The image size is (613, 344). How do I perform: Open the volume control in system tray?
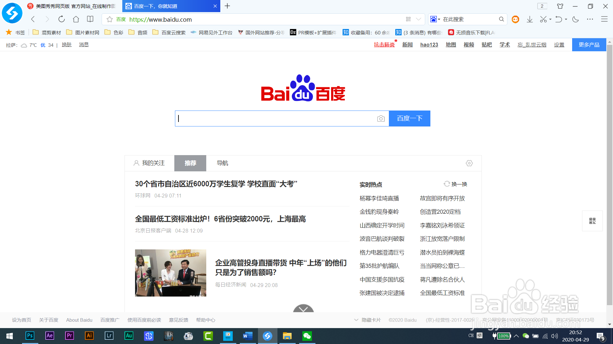[555, 336]
